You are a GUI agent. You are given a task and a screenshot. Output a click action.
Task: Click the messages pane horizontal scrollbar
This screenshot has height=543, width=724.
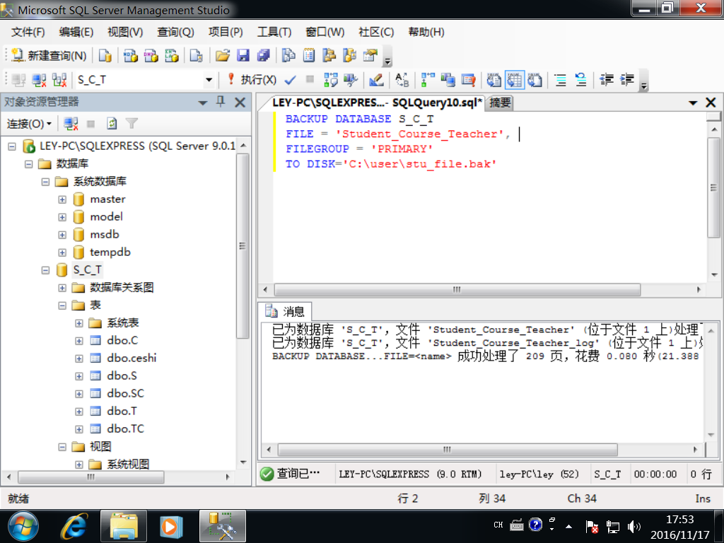pyautogui.click(x=448, y=449)
